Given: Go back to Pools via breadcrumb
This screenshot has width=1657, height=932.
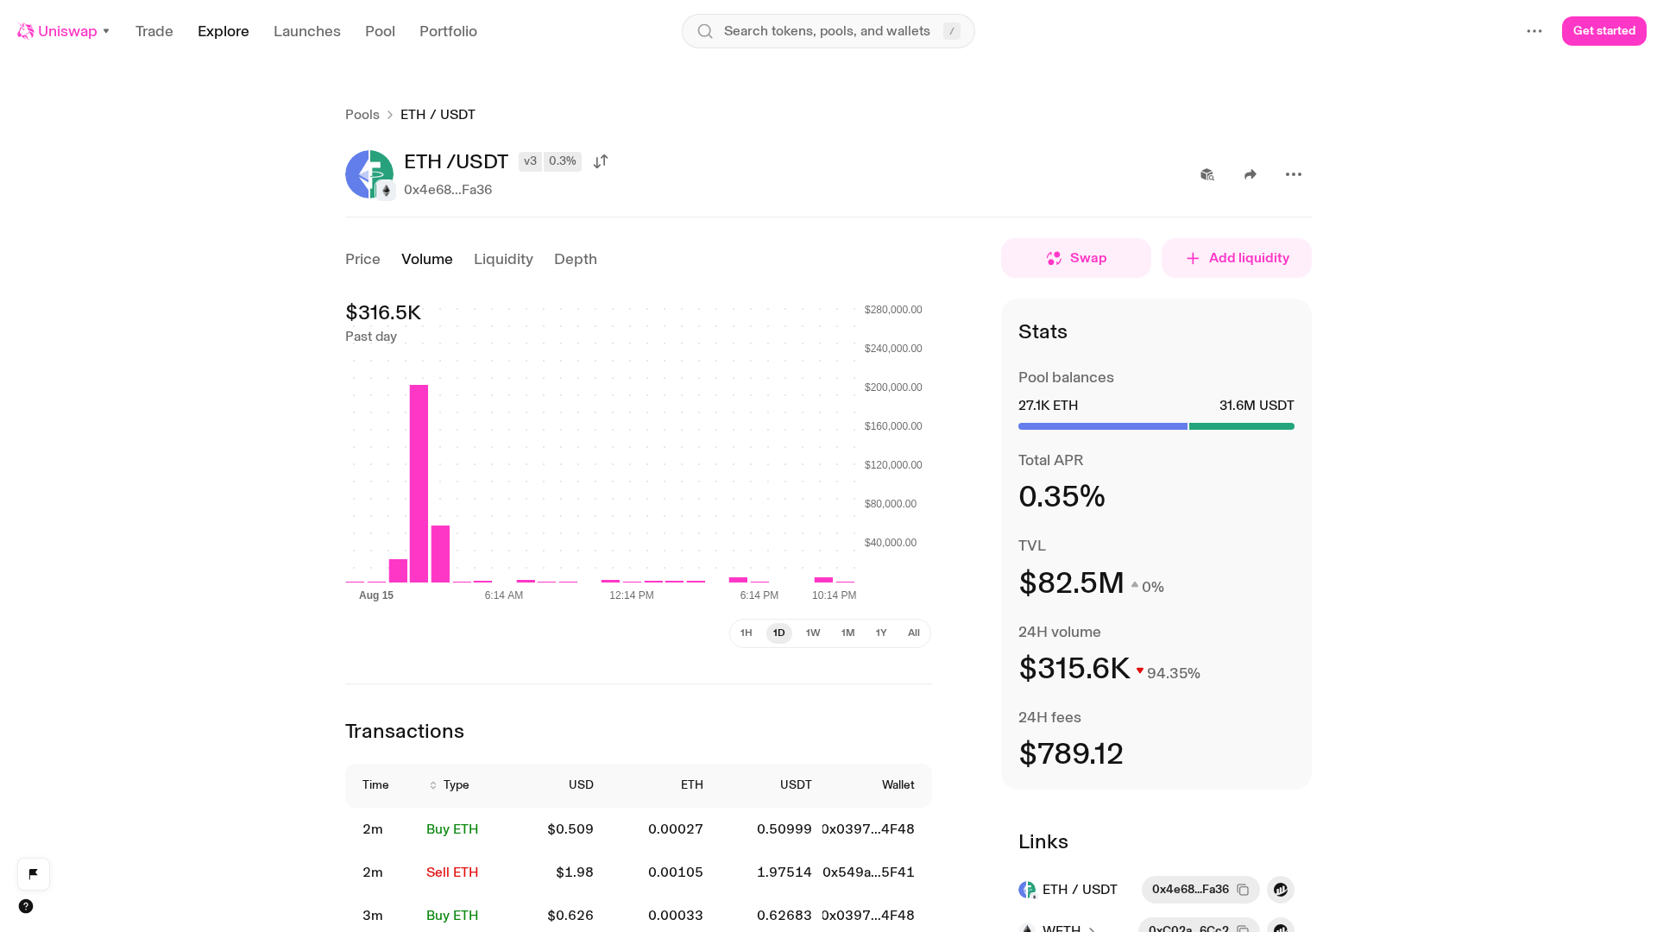Looking at the screenshot, I should [362, 115].
